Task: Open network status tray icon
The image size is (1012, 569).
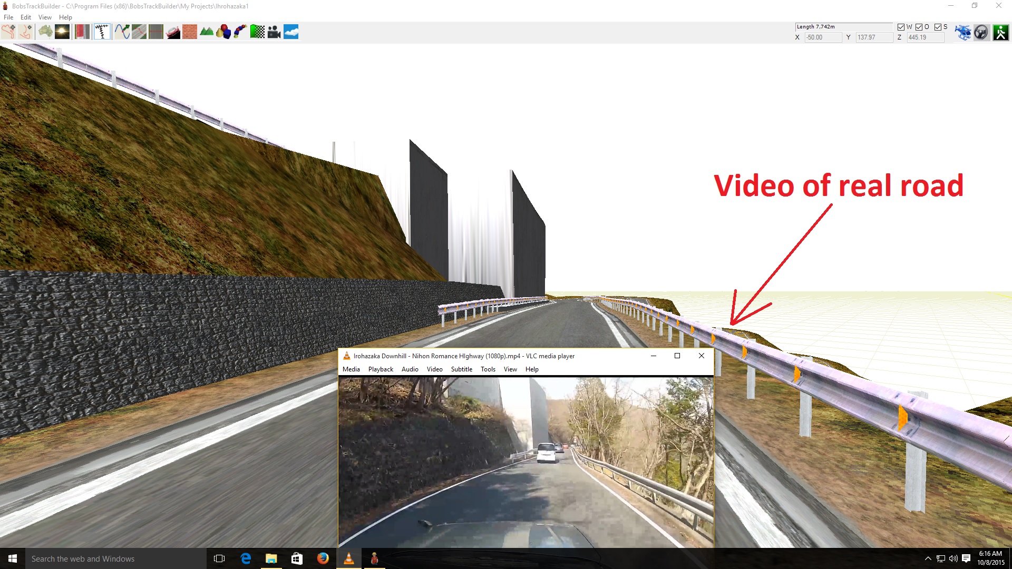Action: [x=941, y=558]
